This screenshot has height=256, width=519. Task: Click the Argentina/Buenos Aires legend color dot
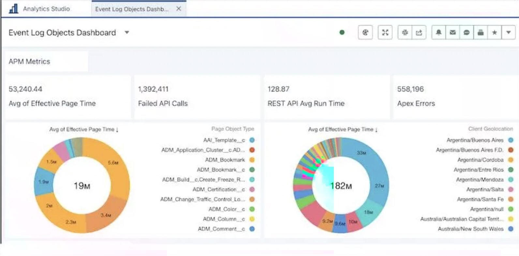[511, 140]
